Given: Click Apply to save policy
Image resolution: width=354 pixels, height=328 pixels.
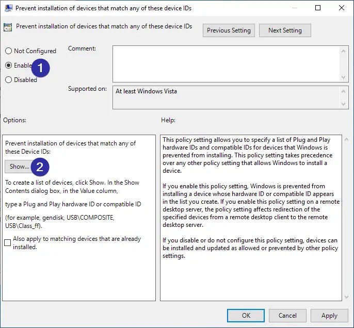Looking at the screenshot, I should click(329, 316).
